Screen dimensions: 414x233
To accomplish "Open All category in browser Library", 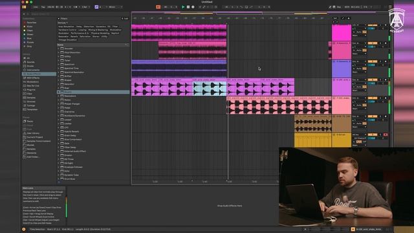I will coord(28,58).
